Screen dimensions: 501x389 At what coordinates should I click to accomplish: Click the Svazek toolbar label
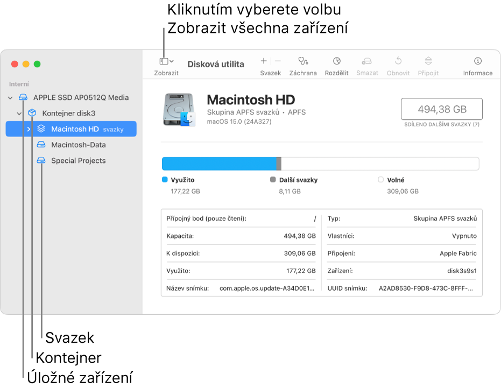(x=270, y=73)
